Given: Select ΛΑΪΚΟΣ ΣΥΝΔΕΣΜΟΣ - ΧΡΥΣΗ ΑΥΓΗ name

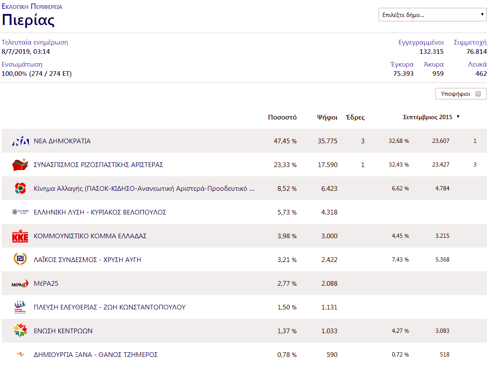Looking at the screenshot, I should pos(87,260).
